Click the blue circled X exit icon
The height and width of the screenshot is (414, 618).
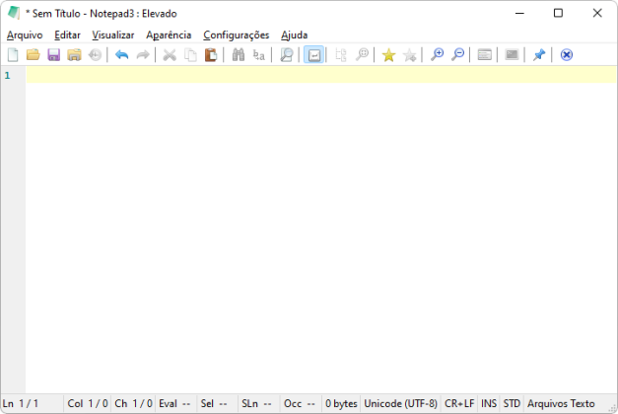point(567,55)
